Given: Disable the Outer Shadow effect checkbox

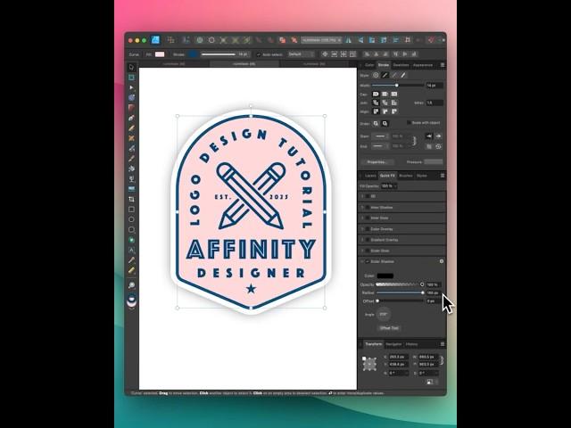Looking at the screenshot, I should click(368, 261).
